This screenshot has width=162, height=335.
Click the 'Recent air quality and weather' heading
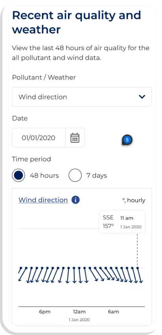(76, 22)
